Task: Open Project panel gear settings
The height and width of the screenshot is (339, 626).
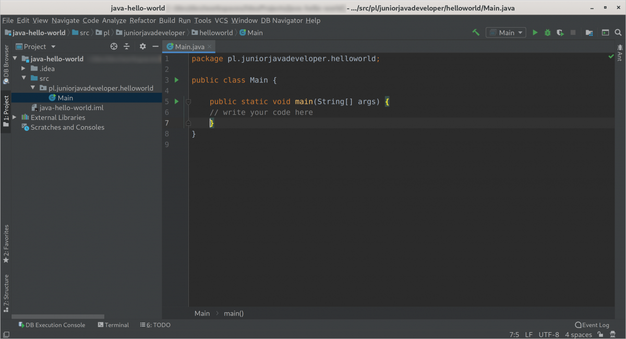Action: pyautogui.click(x=143, y=46)
